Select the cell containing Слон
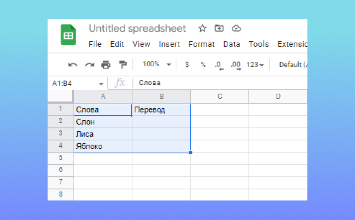Viewport: 355px width, 220px height. 103,122
